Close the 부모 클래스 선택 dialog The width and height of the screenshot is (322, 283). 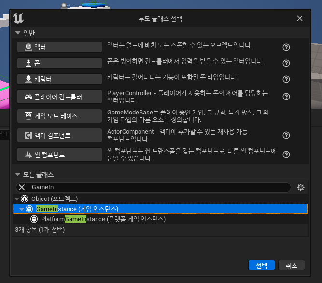coord(300,18)
